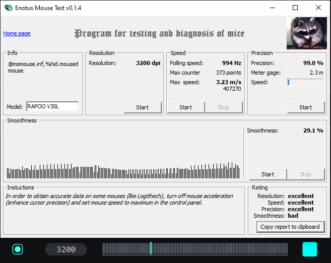Maximize the Enotus Mouse Test window
Viewport: 331px width, 263px height.
click(295, 8)
